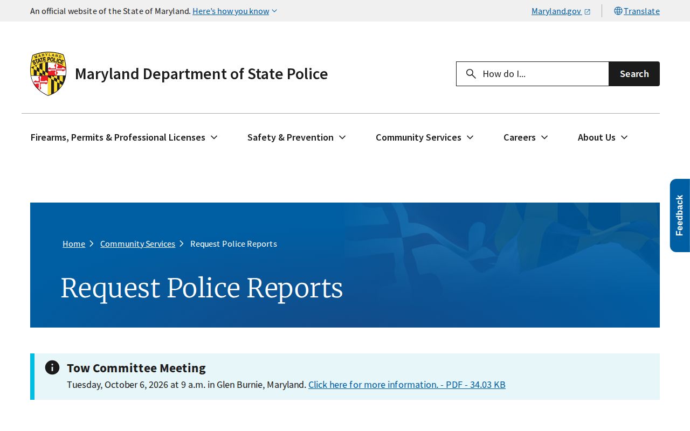Click the Maryland Department of State Police site title
The image size is (690, 431).
pos(201,74)
